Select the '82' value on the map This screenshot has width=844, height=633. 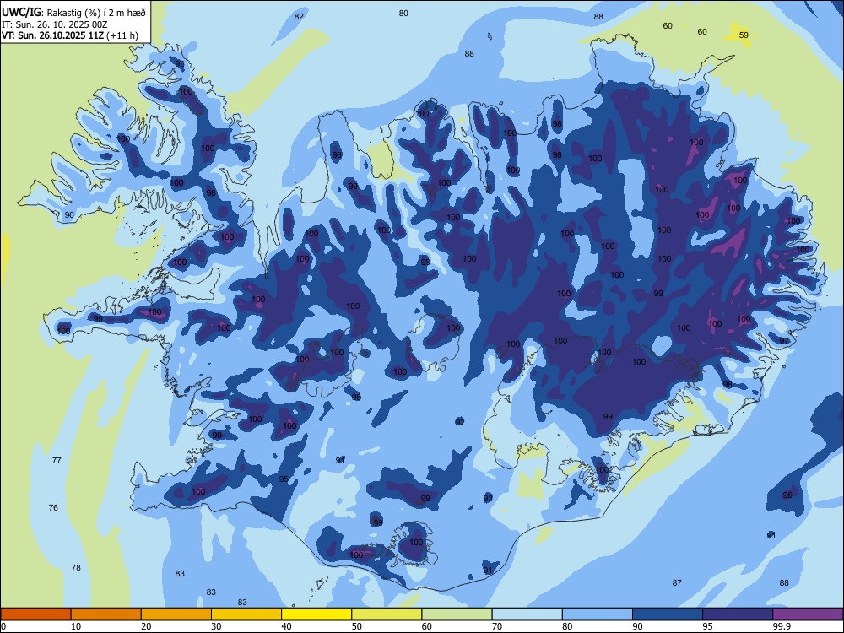pos(299,17)
